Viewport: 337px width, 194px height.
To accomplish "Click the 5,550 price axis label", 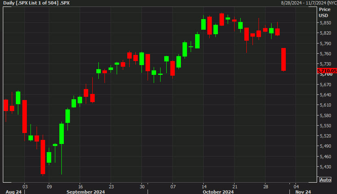I will click(325, 126).
